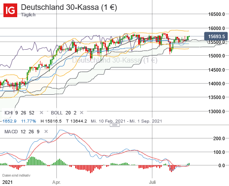Click the panel divider handle above MACD
The width and height of the screenshot is (229, 186).
[x=114, y=125]
